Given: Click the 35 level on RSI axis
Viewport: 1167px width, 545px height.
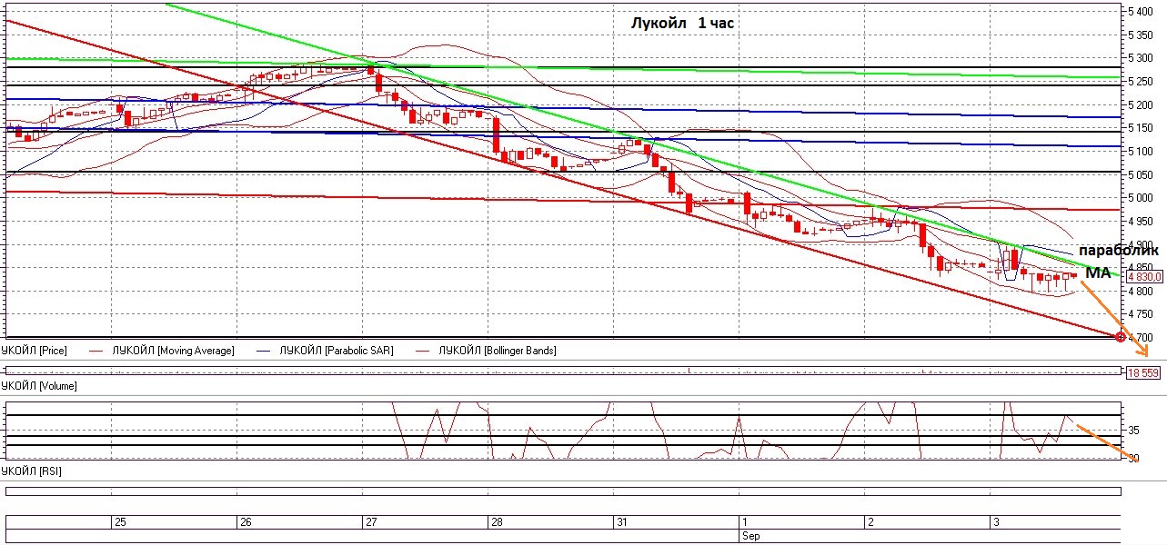Looking at the screenshot, I should click(1133, 430).
